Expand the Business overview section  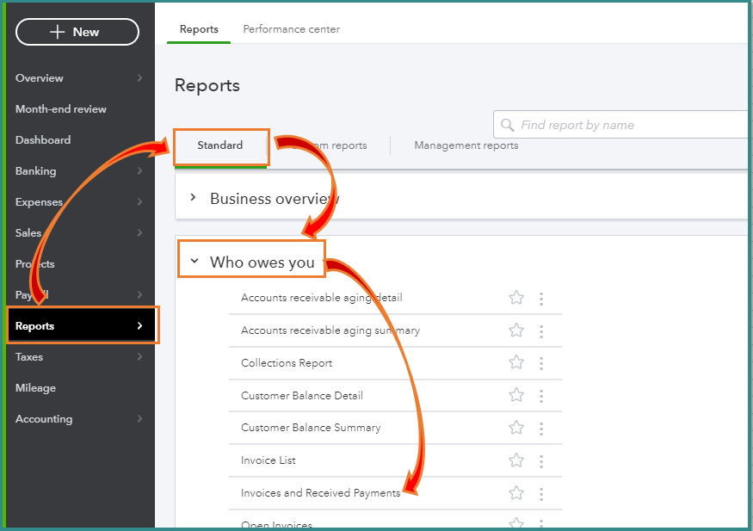click(x=194, y=198)
